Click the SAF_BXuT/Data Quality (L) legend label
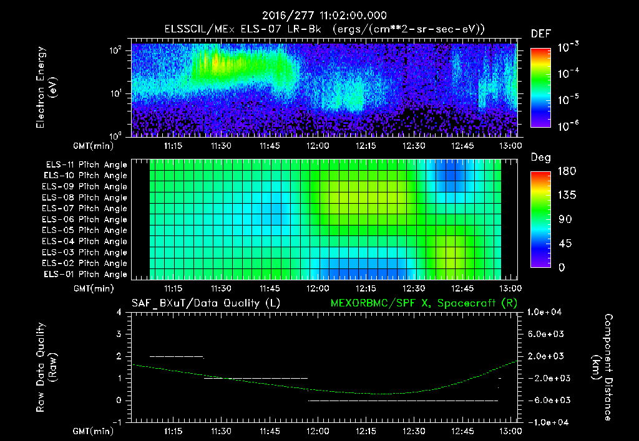The width and height of the screenshot is (639, 441). point(206,303)
